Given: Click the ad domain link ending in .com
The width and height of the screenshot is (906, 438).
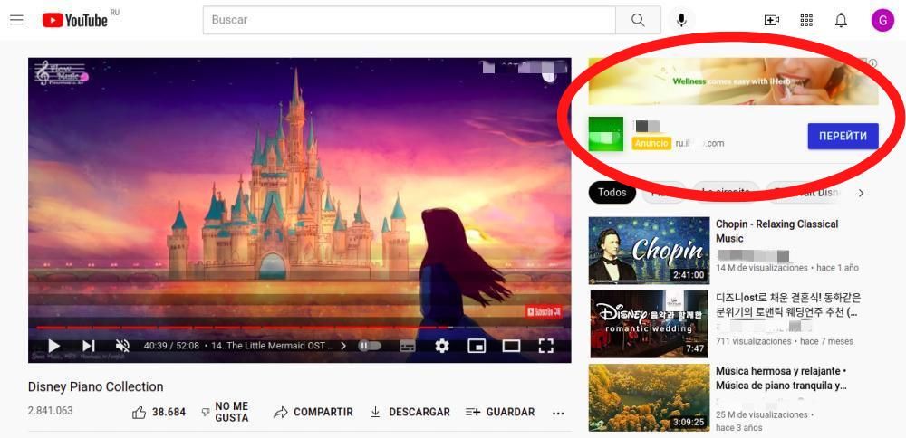Looking at the screenshot, I should point(699,143).
